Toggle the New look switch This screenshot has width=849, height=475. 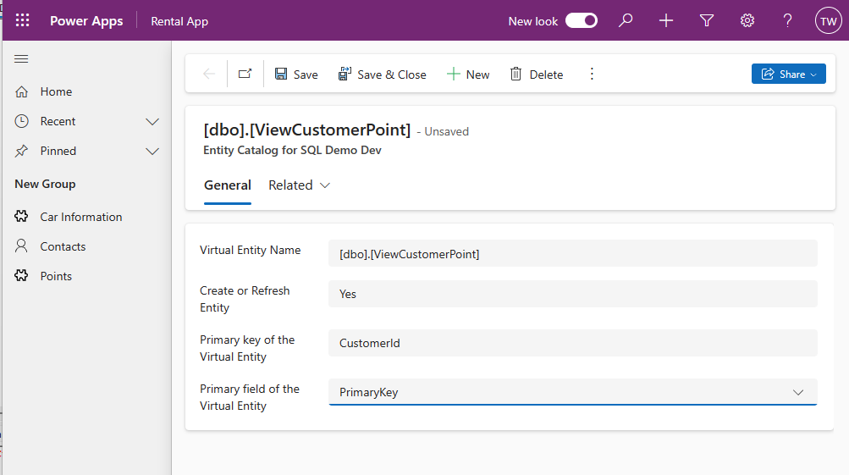pos(582,20)
